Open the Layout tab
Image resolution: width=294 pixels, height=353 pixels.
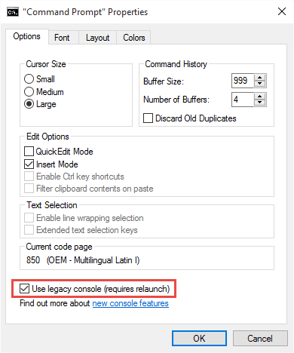97,38
